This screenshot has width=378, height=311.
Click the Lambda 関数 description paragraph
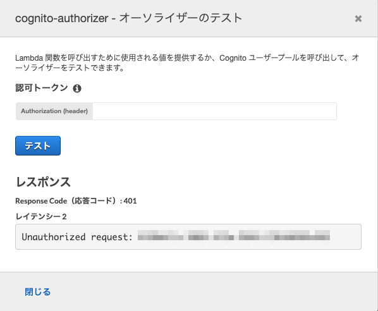pyautogui.click(x=187, y=63)
